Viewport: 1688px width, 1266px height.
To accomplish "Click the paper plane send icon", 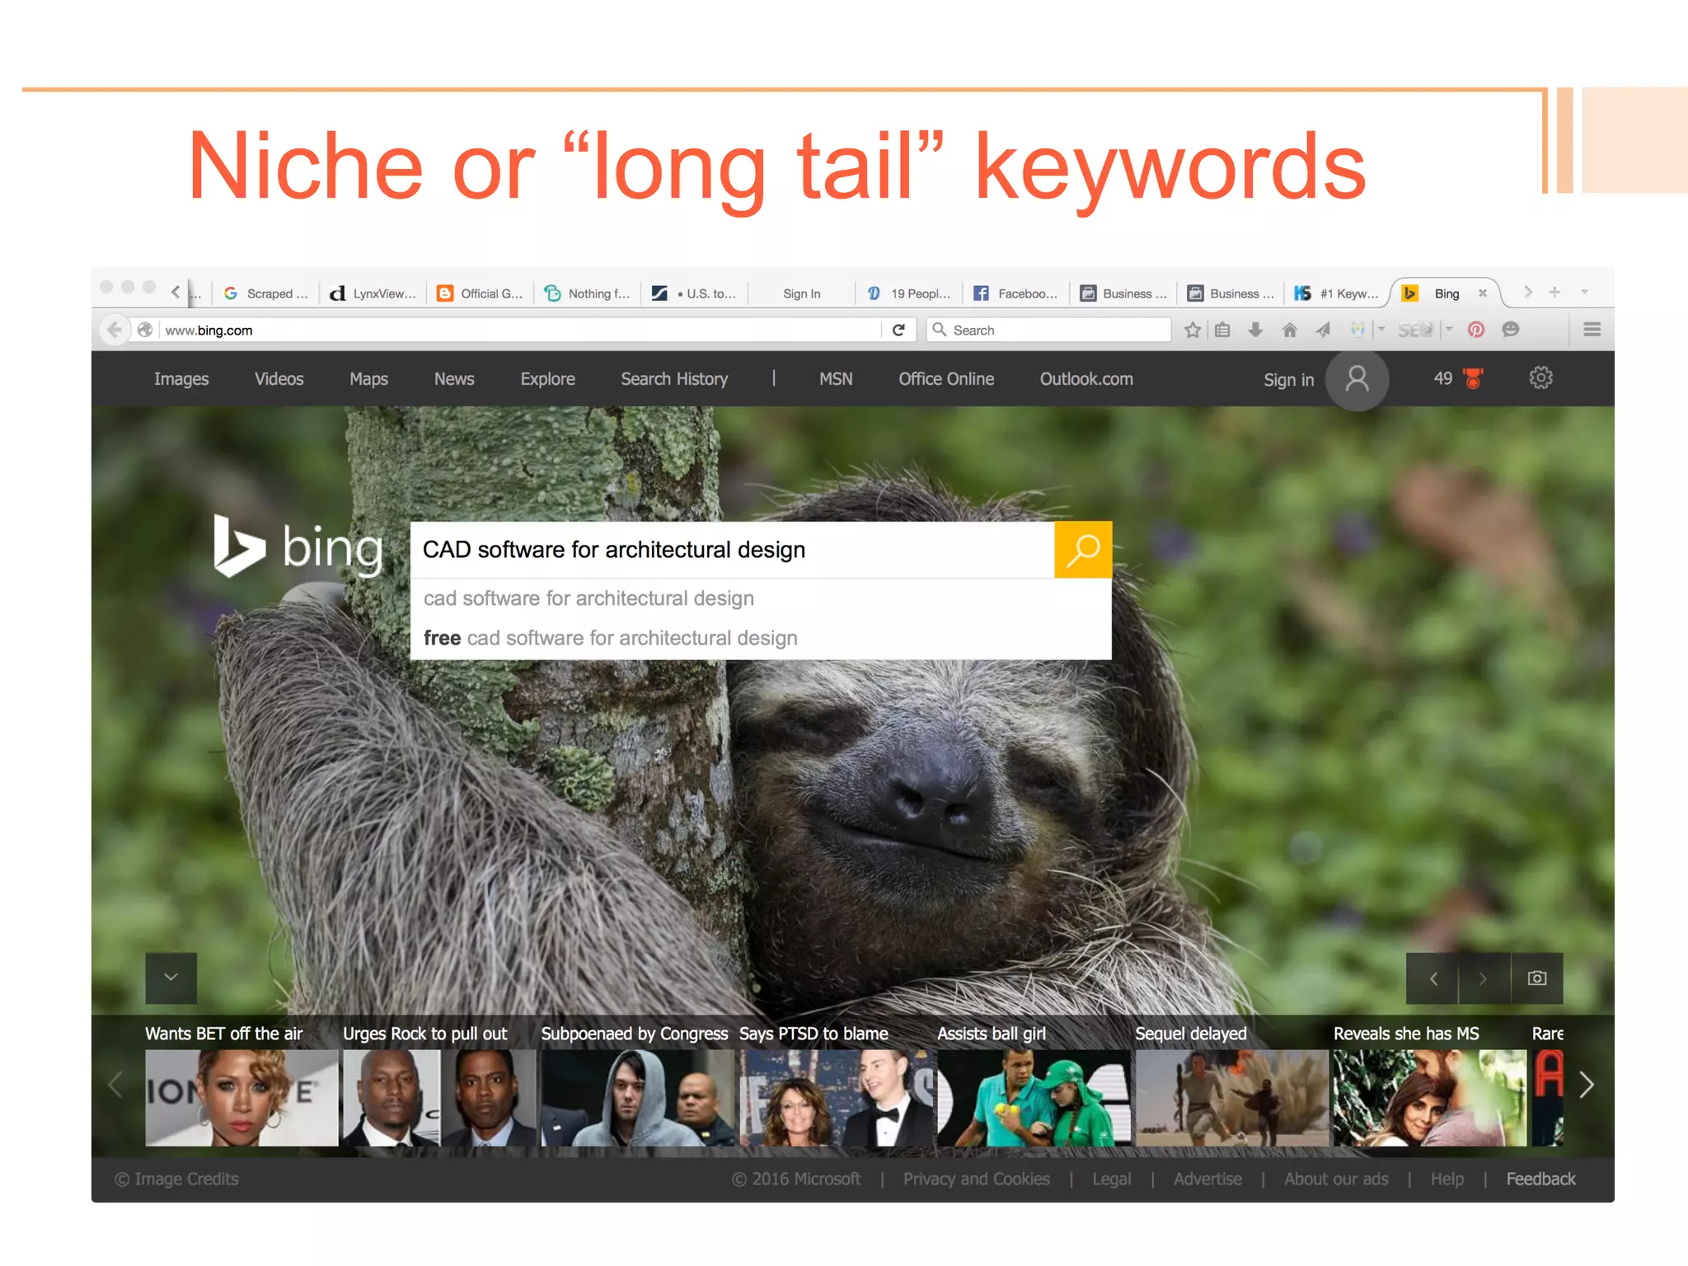I will click(x=1323, y=330).
